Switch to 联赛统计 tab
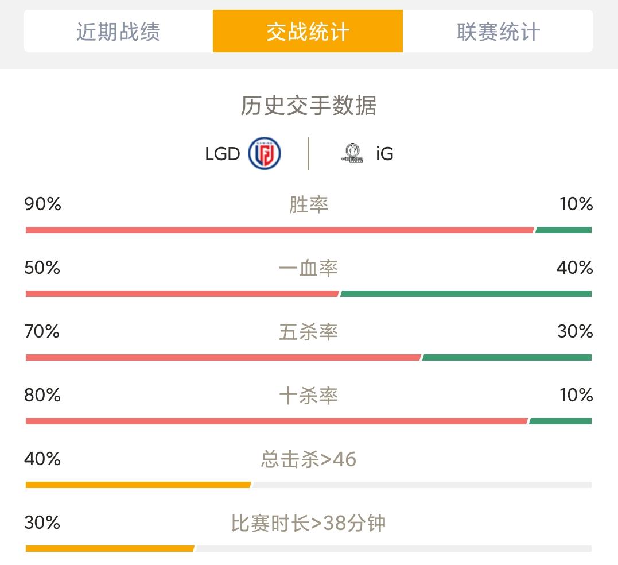618x565 pixels. click(498, 31)
